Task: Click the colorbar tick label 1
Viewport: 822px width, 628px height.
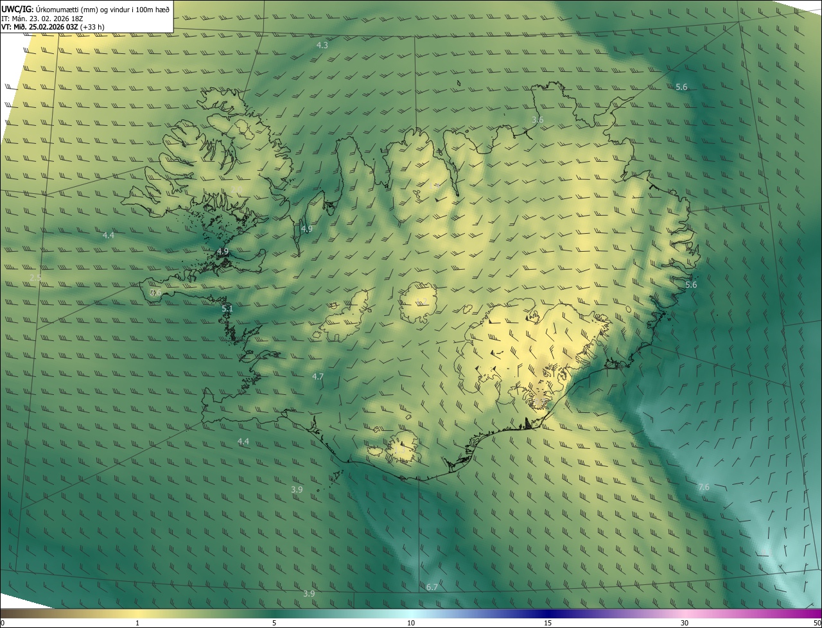Action: pyautogui.click(x=137, y=623)
